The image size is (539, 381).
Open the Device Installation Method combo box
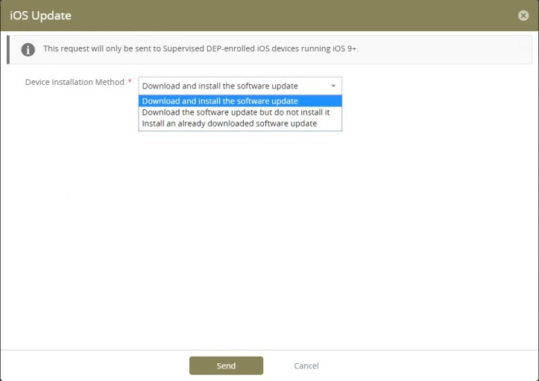click(x=239, y=86)
